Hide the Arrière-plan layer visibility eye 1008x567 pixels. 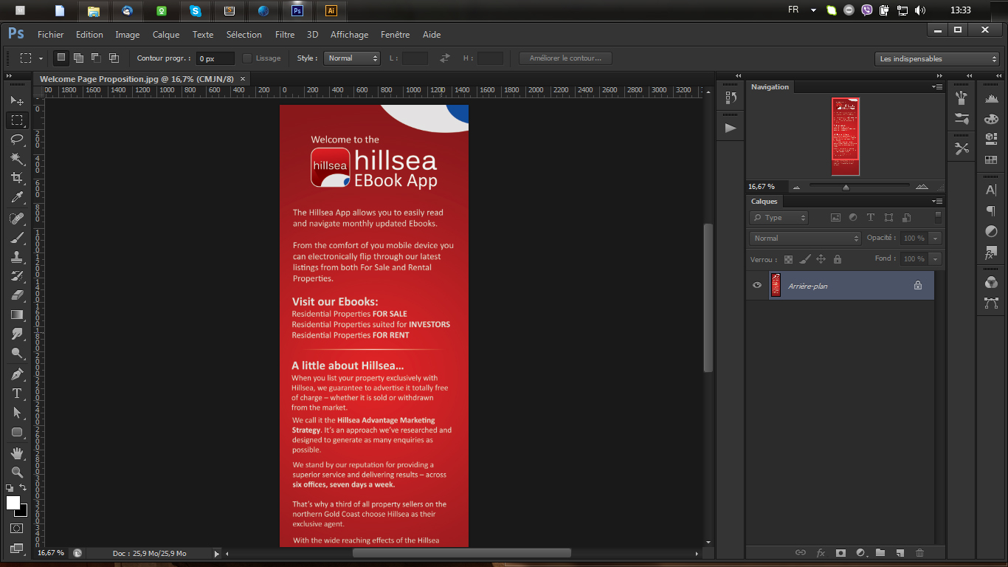[757, 285]
